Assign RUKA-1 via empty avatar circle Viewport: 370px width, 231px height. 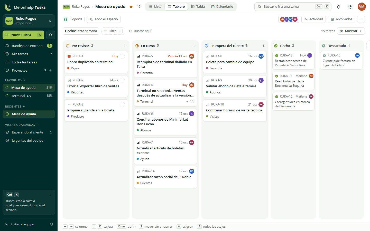[122, 56]
